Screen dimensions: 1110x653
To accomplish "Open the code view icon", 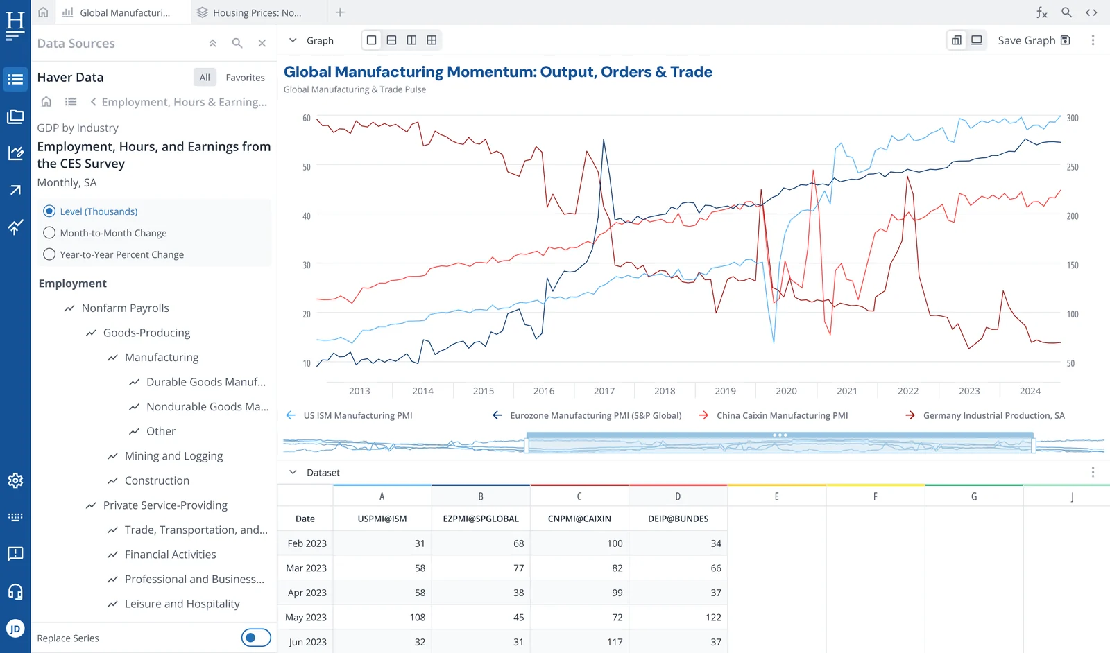I will pyautogui.click(x=1091, y=12).
